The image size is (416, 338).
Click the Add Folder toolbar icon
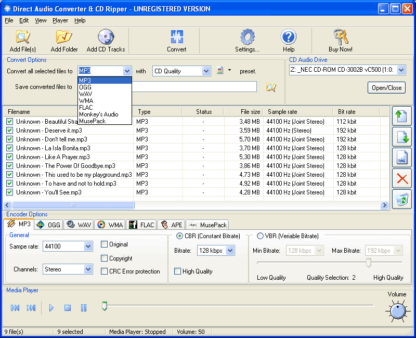64,41
